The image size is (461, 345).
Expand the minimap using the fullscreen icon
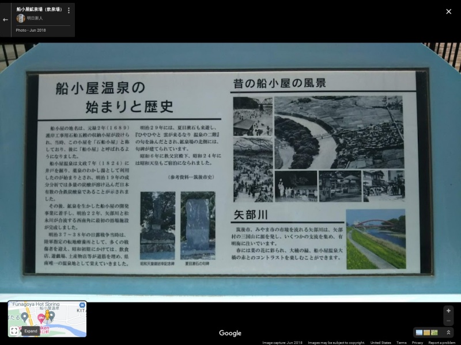14,331
